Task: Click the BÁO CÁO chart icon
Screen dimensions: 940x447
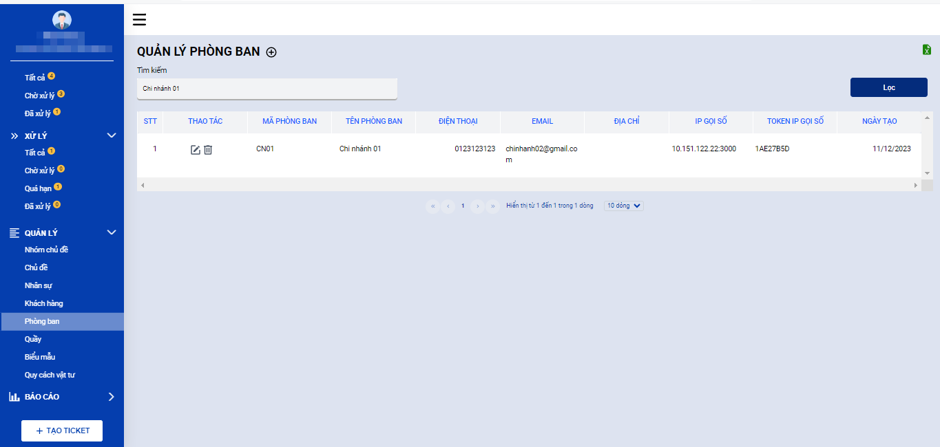Action: (x=14, y=397)
